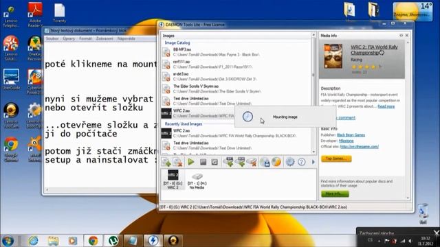This screenshot has width=440, height=247.
Task: Select WRC 2.iso under Recently Used Images
Action: click(236, 133)
